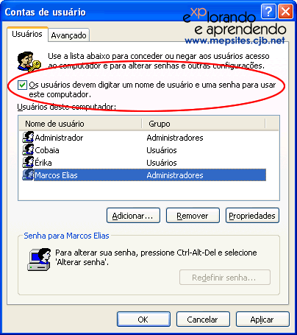The width and height of the screenshot is (297, 335).
Task: Confirm changes with the OK button
Action: click(143, 320)
